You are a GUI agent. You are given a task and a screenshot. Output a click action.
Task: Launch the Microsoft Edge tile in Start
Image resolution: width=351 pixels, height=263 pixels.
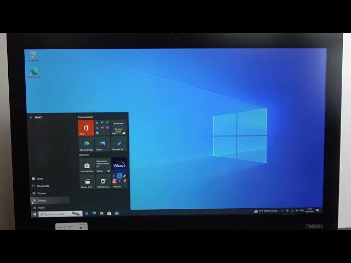point(87,145)
